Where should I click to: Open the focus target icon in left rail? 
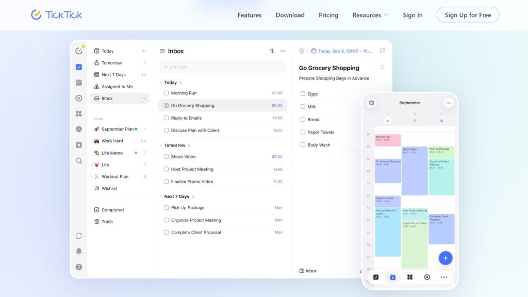pos(79,98)
